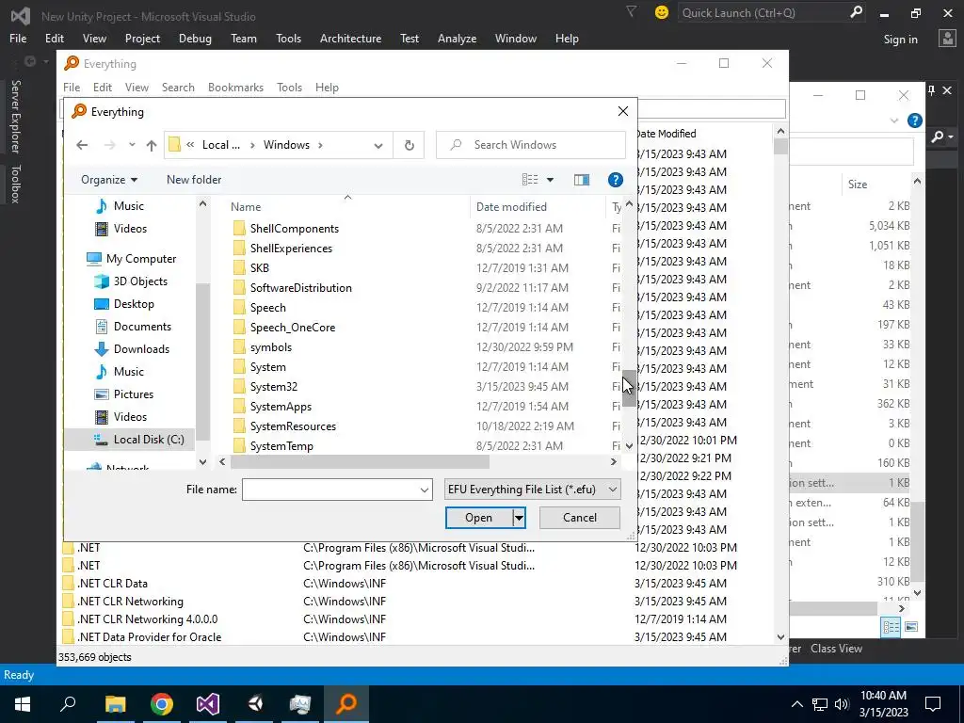Open File Explorer from taskbar

click(115, 704)
